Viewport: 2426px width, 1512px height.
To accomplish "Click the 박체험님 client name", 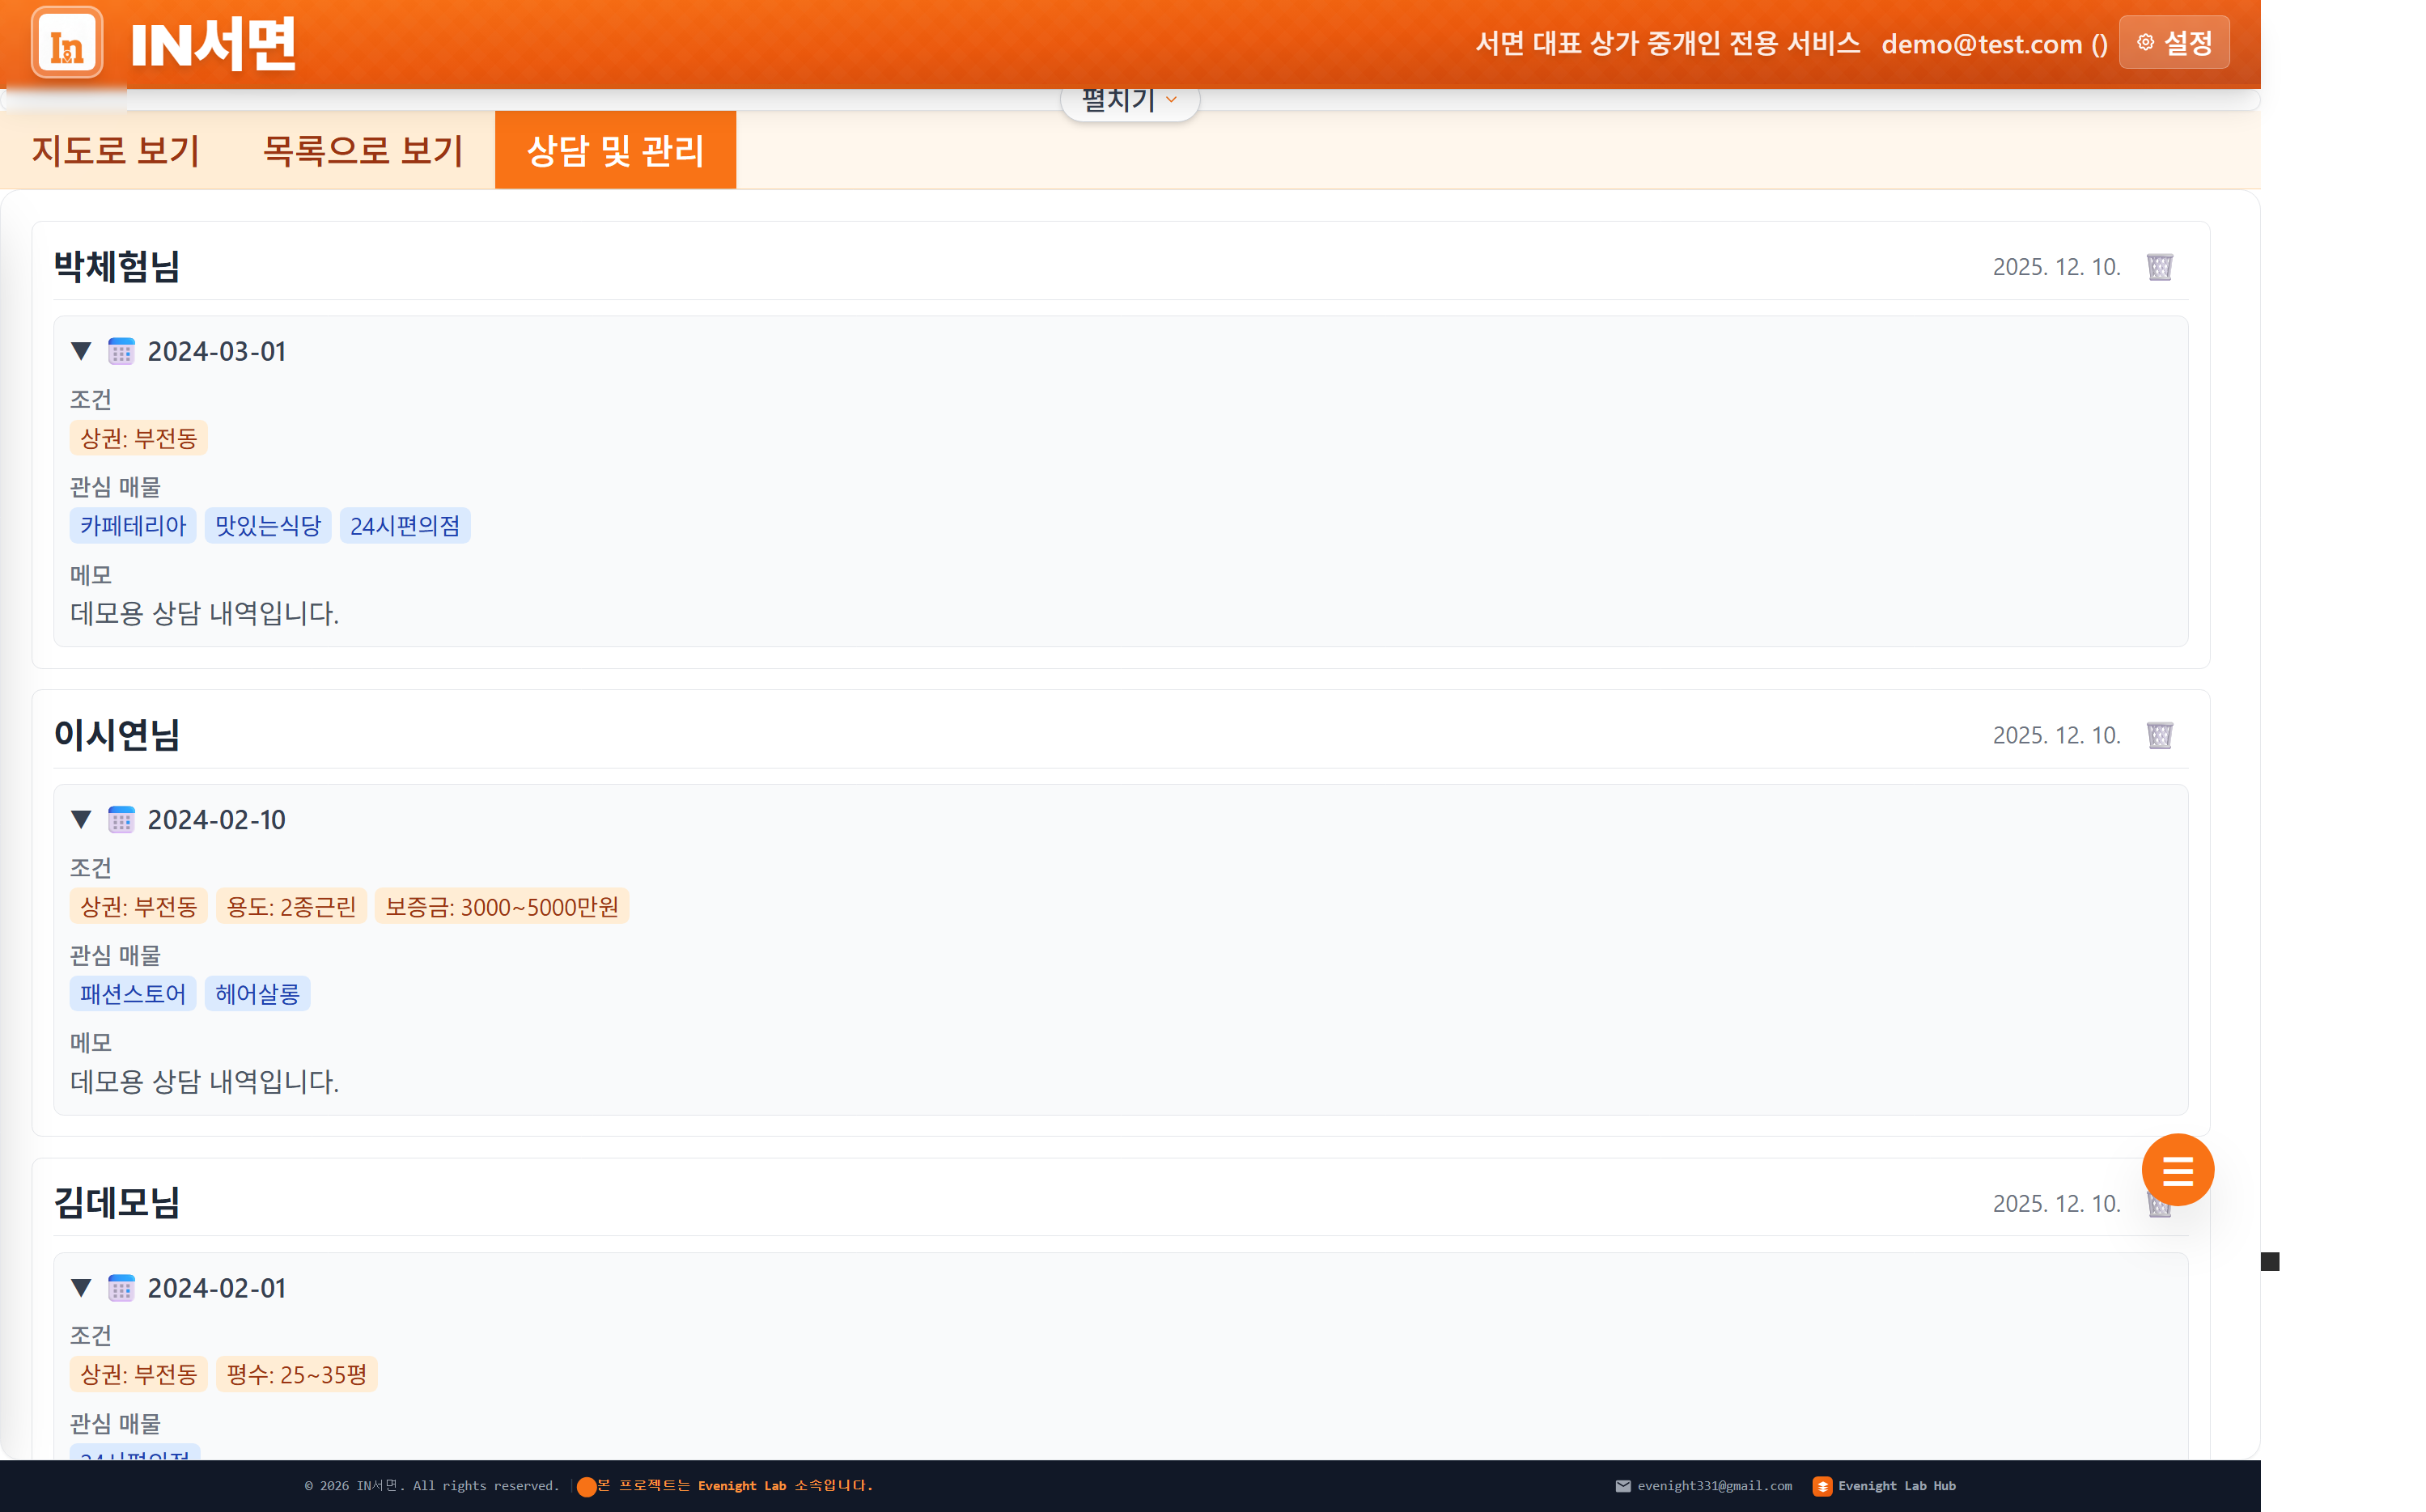I will click(117, 267).
